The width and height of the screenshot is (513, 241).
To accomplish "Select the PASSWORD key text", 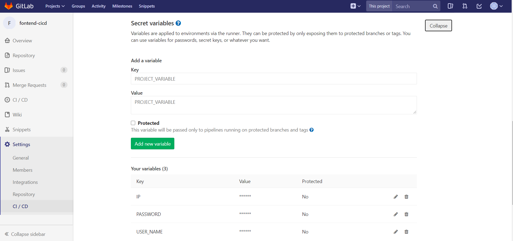I will [149, 214].
